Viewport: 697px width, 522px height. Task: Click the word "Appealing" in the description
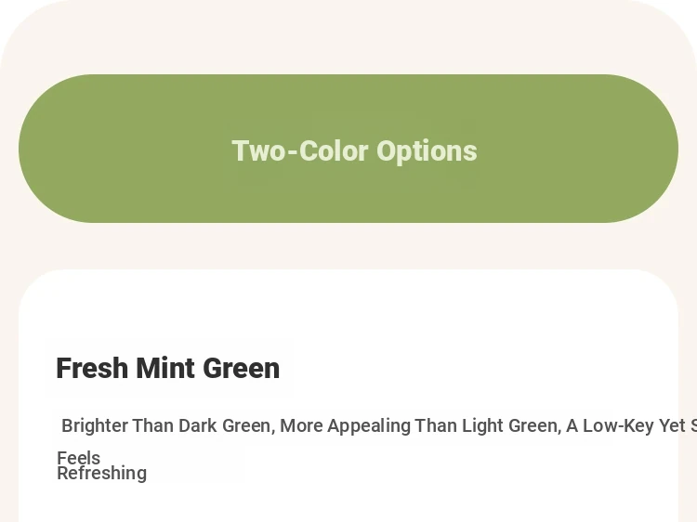click(x=369, y=425)
